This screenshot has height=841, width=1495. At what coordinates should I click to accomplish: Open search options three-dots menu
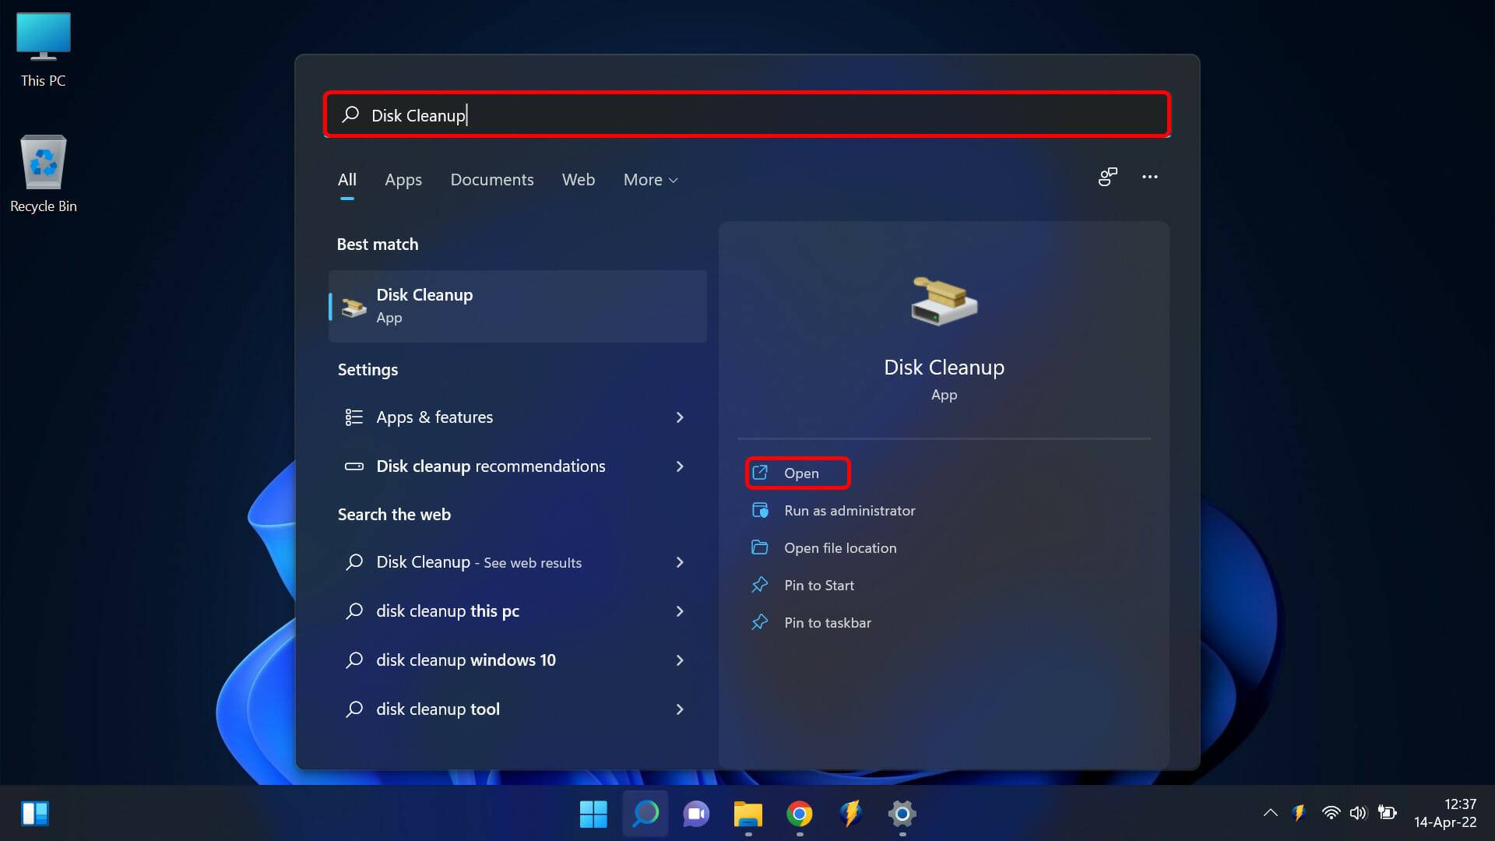(1149, 178)
